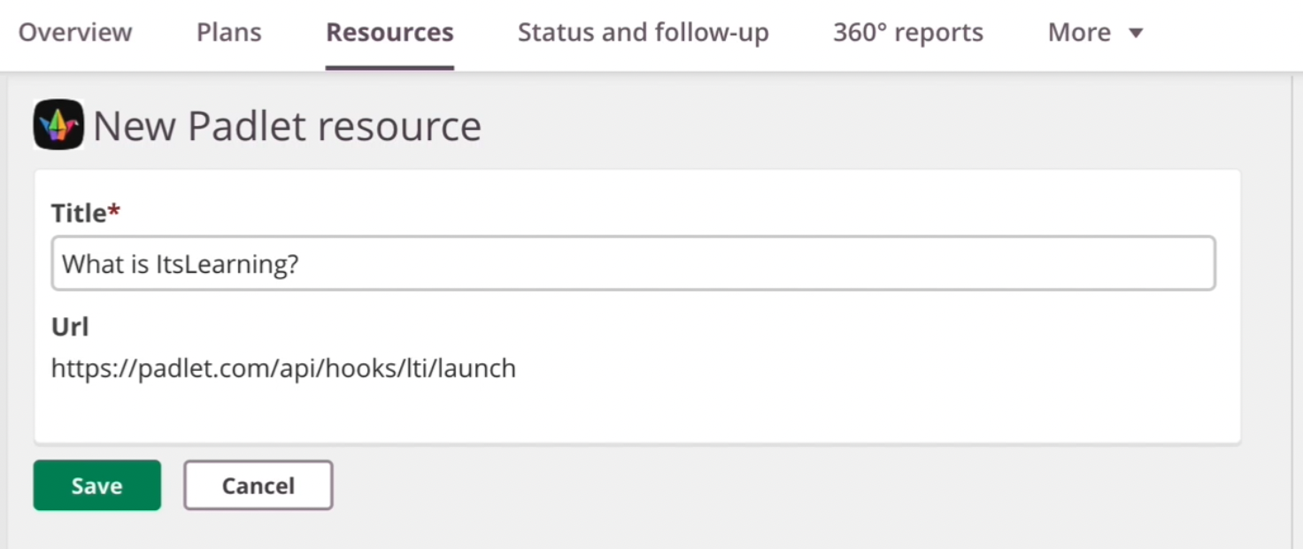Click the Padlet logo icon

[x=58, y=125]
